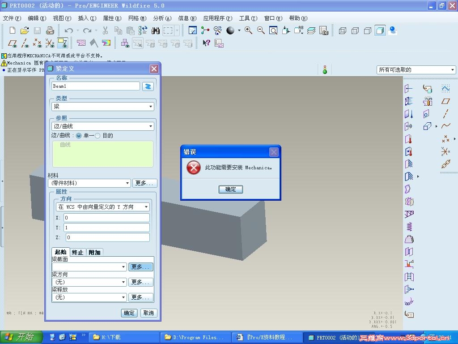Click the Cut scissors icon
Image resolution: width=458 pixels, height=344 pixels.
(106, 30)
